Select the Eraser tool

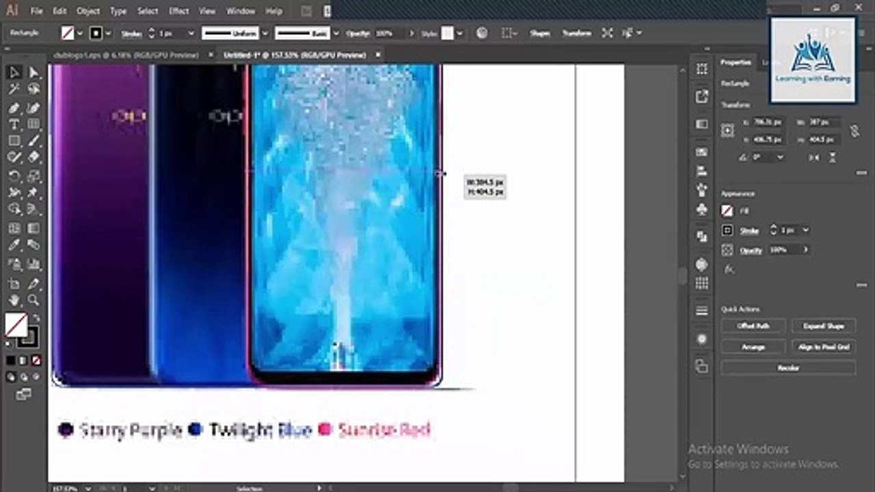[33, 157]
